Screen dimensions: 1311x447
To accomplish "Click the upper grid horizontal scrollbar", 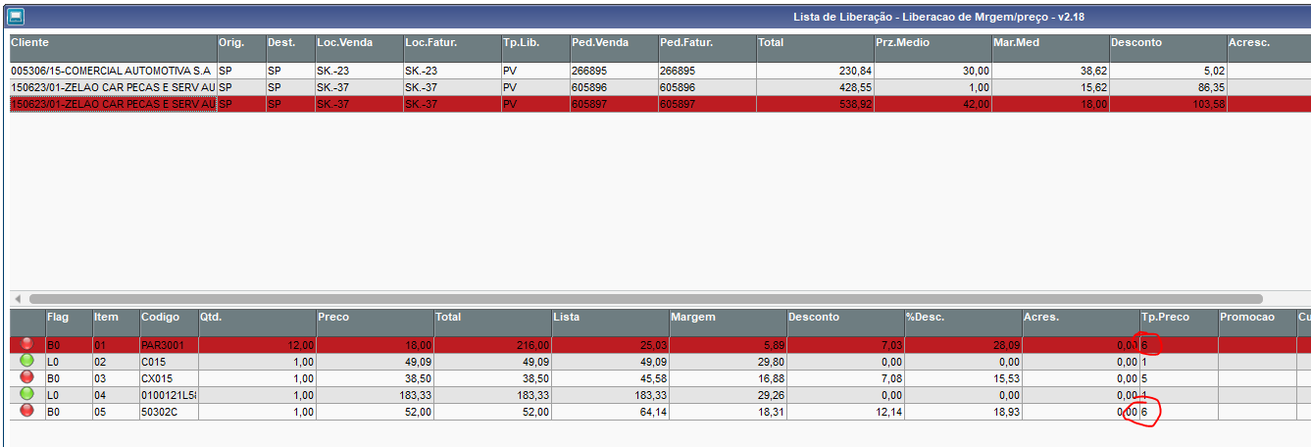I will (x=645, y=298).
